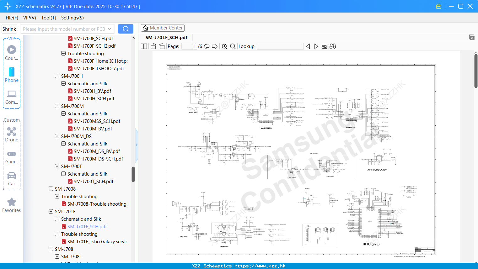This screenshot has width=478, height=269.
Task: Collapse the SM-J7008 tree node
Action: tap(51, 189)
